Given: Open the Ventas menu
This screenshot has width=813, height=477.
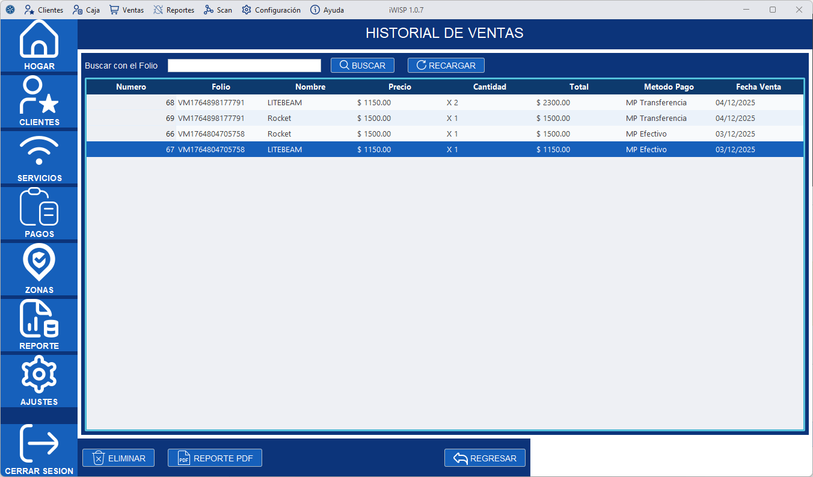Looking at the screenshot, I should click(x=126, y=10).
